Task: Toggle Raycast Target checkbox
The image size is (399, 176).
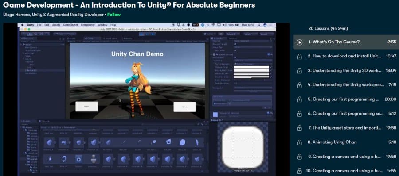Action: [235, 44]
